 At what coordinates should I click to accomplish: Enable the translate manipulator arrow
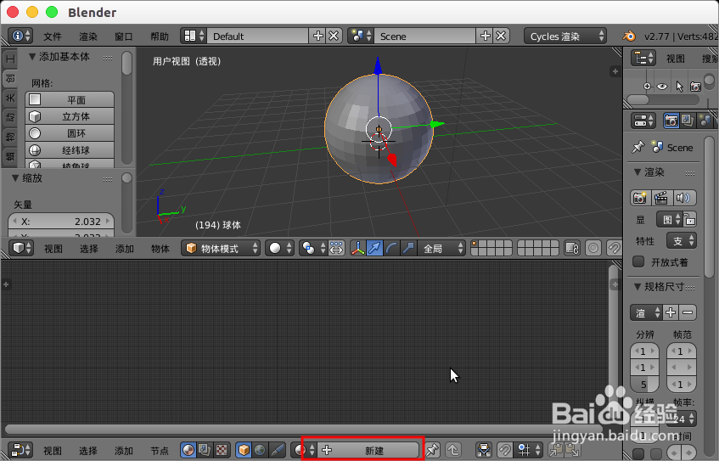click(374, 248)
